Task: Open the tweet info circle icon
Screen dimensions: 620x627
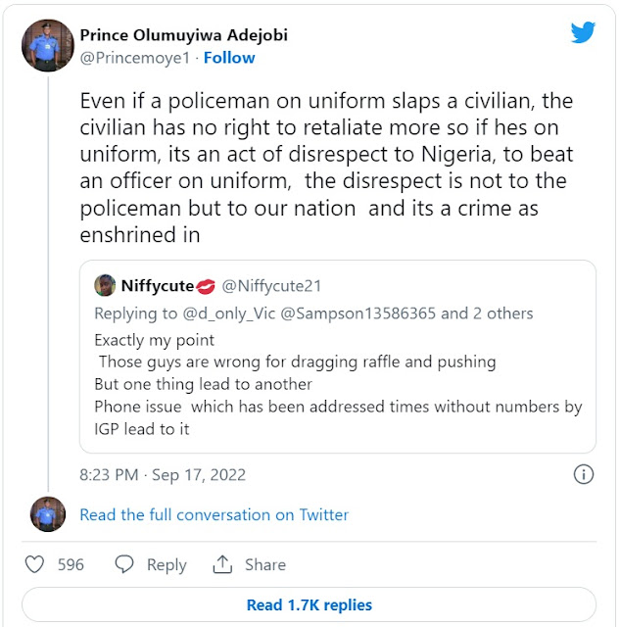Action: [x=583, y=475]
